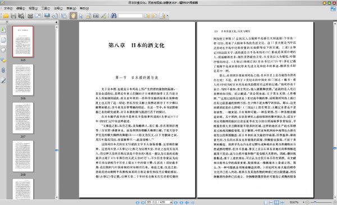Click the zoom in plus button
This screenshot has height=205, width=337.
(335, 202)
